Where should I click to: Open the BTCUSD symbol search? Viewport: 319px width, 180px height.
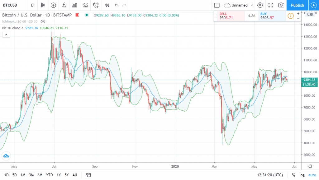pos(10,5)
